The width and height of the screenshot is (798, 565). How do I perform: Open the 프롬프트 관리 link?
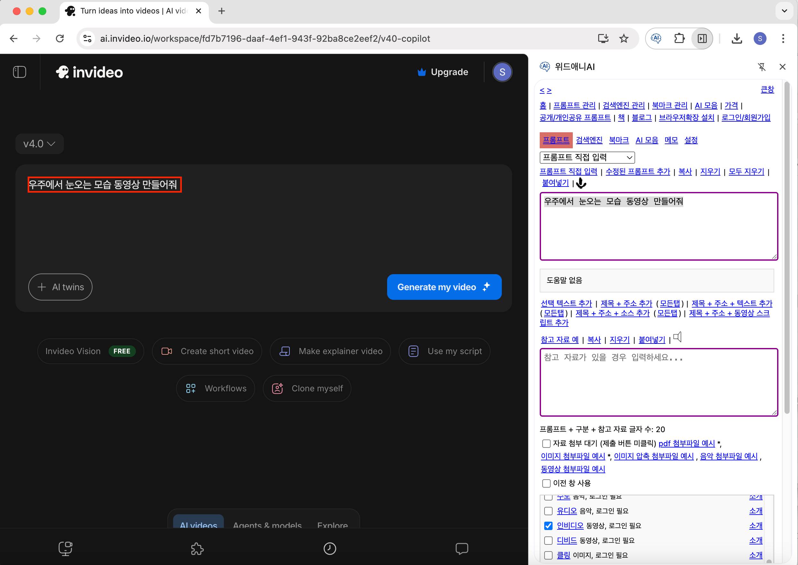click(574, 105)
